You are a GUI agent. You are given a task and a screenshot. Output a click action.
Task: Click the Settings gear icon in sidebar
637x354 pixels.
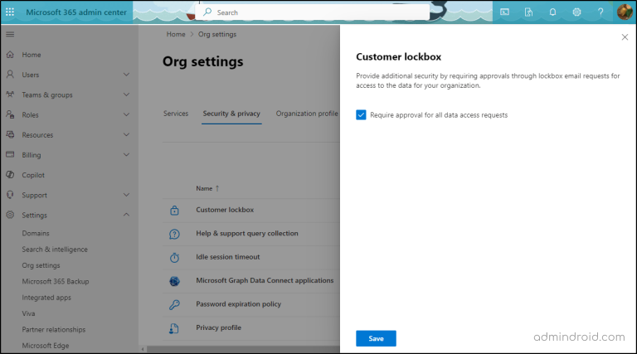pyautogui.click(x=10, y=215)
